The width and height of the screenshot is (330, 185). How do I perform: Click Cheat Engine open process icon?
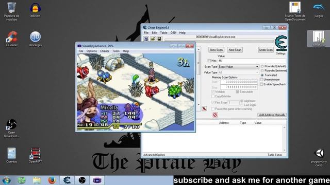[x=146, y=39]
